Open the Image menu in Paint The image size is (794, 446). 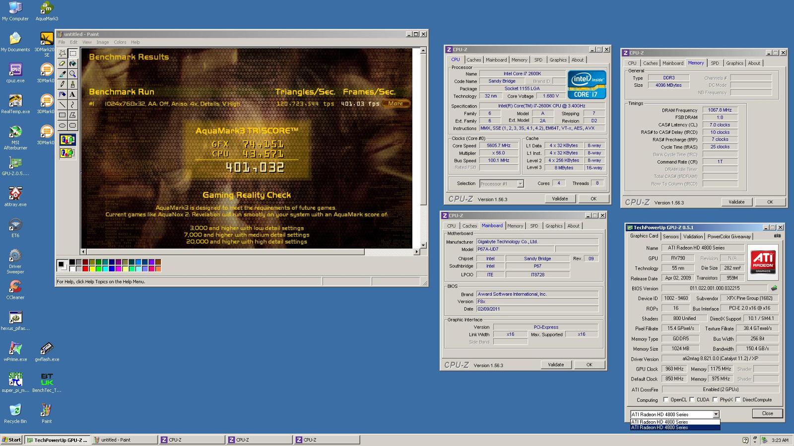click(103, 42)
